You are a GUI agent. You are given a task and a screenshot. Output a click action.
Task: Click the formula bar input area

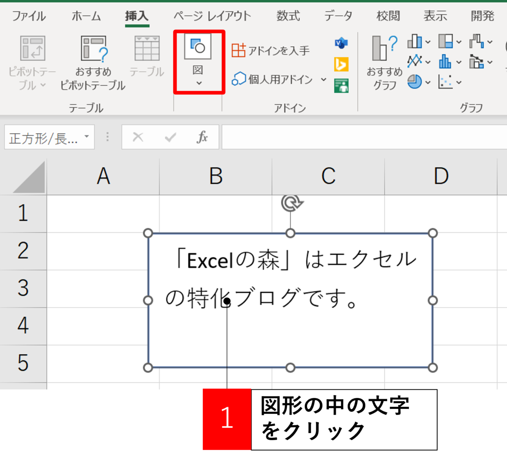364,137
